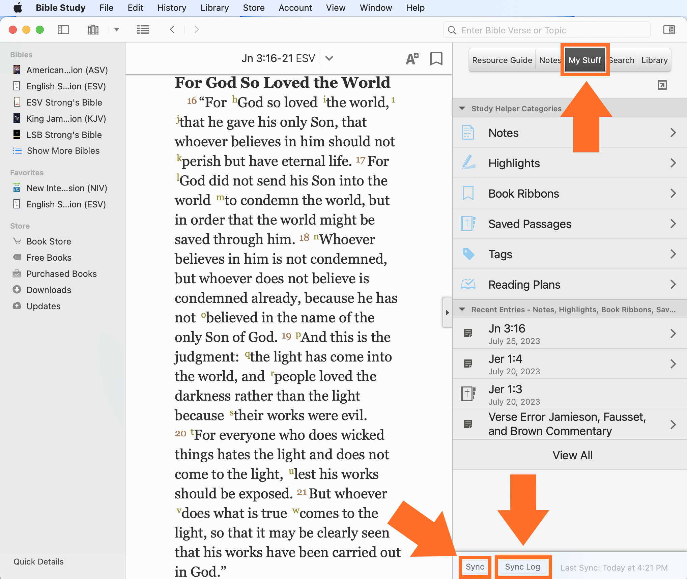
Task: Open the Store menu in the menu bar
Action: 253,7
